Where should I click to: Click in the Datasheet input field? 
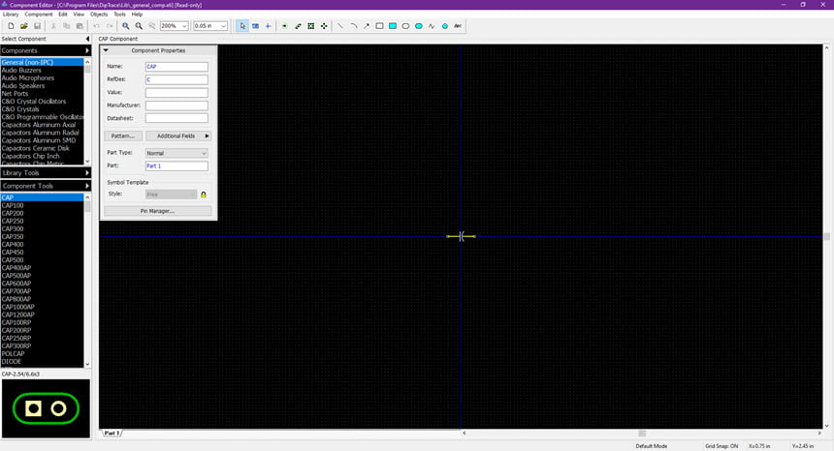tap(176, 118)
